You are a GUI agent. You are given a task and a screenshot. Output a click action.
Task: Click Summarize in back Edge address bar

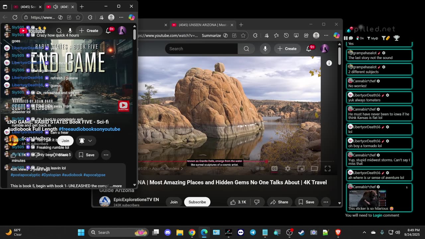point(211,36)
